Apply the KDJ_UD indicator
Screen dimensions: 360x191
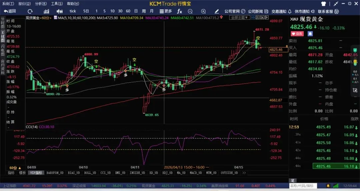coord(167,173)
